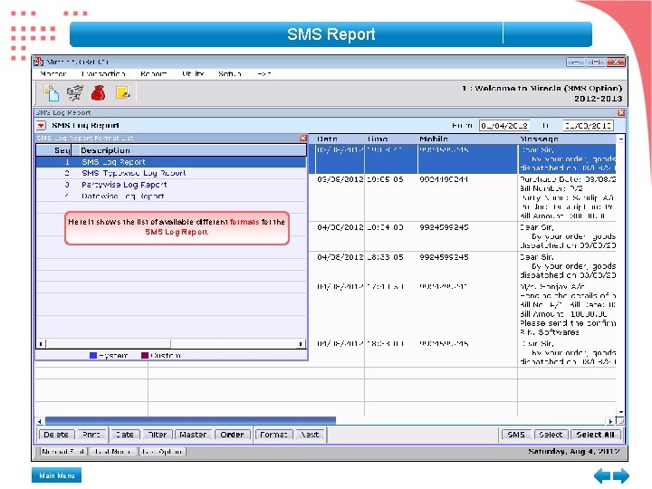
Task: Click the Date column header in log table
Action: click(327, 139)
